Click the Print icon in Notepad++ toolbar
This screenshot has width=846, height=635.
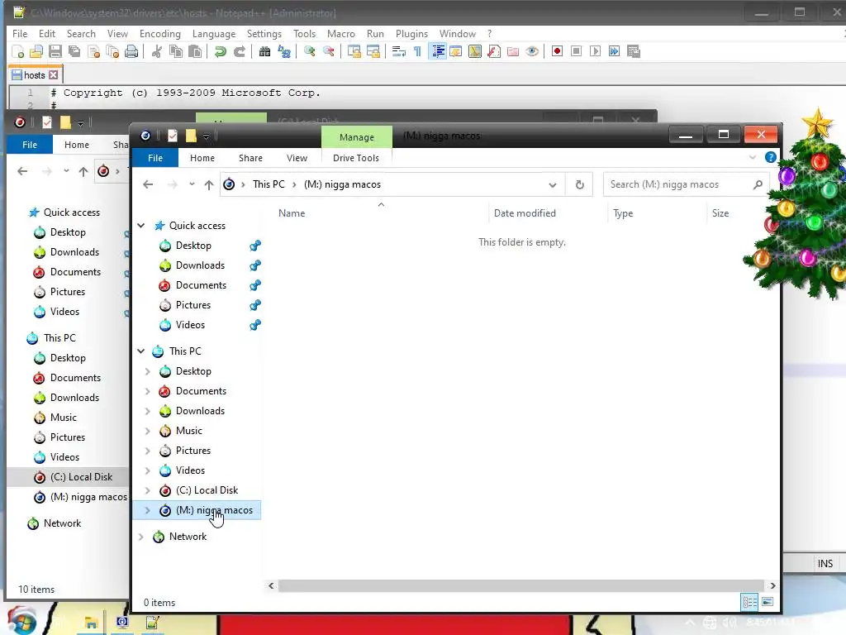click(131, 51)
